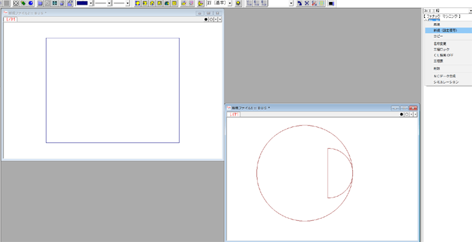Choose CL軌跡 OFF from the context menu
Viewport: 472px width, 242px height.
[x=449, y=55]
